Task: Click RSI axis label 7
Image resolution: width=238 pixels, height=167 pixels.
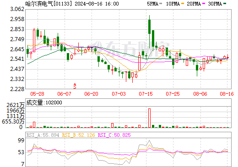Action: point(22,164)
